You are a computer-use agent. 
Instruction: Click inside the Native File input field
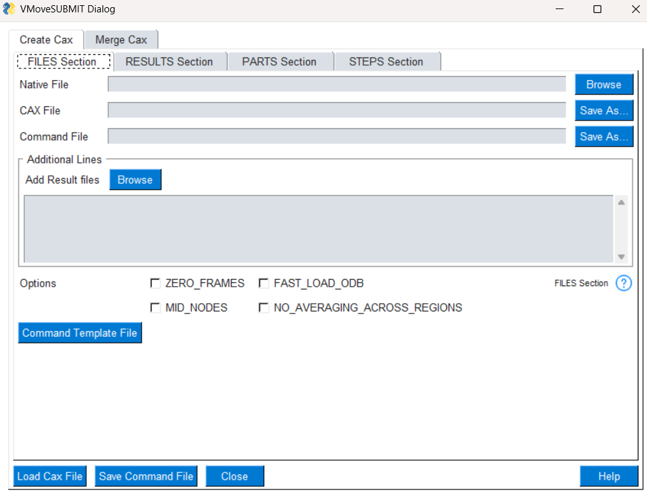click(337, 84)
